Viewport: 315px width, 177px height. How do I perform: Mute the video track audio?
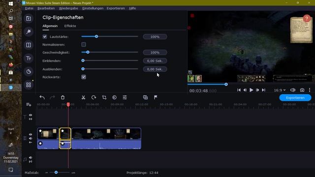pyautogui.click(x=31, y=139)
